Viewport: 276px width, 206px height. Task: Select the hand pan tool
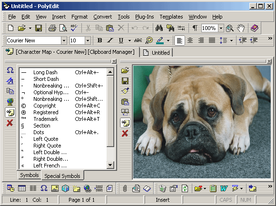click(x=241, y=28)
